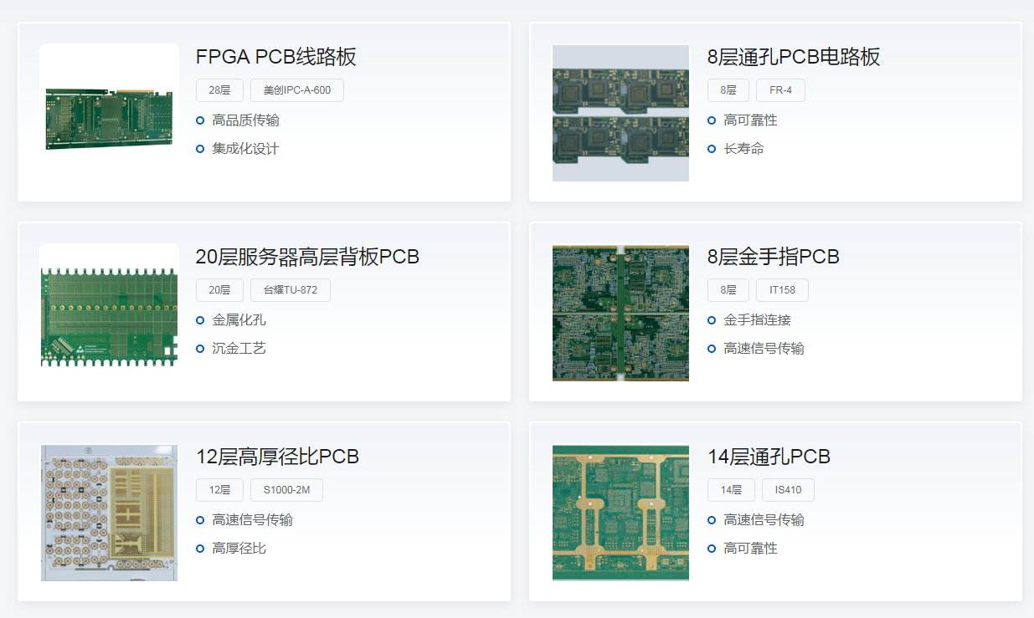This screenshot has width=1034, height=618.
Task: Open the 12层高厚径比PCB product image
Action: [x=109, y=512]
